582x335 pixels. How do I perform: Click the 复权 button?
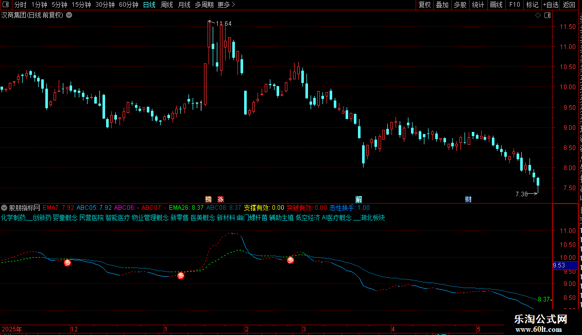coord(424,5)
